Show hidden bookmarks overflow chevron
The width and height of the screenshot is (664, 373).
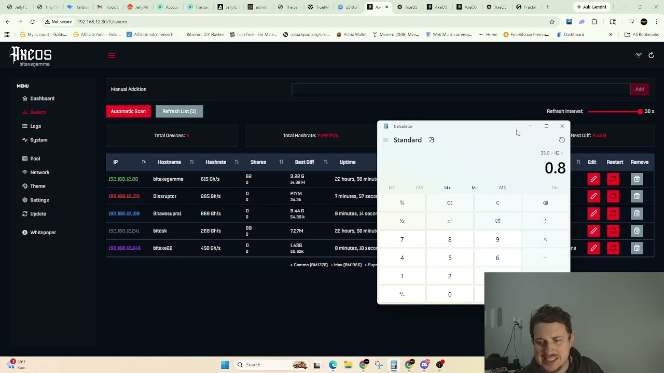[x=611, y=35]
